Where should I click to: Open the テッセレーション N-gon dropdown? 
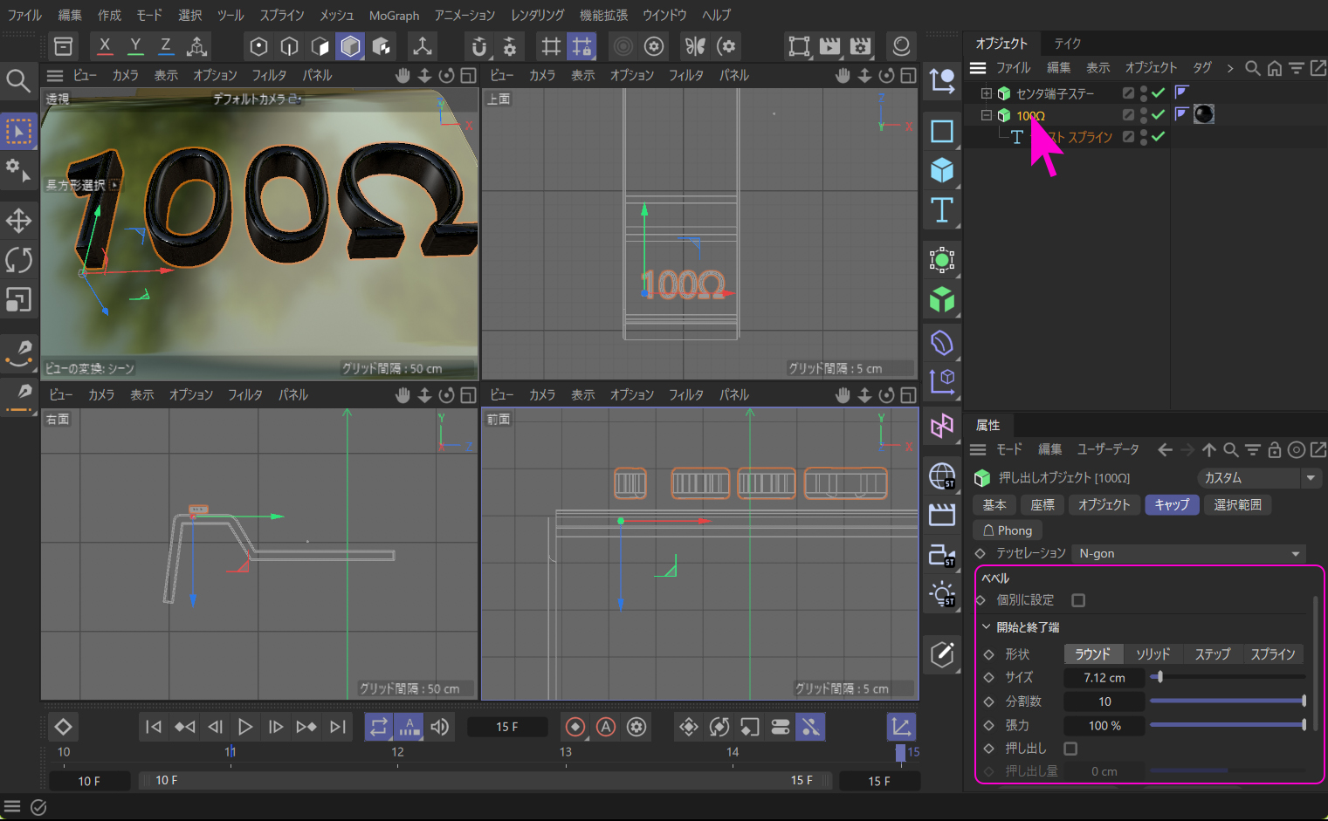[x=1188, y=553]
